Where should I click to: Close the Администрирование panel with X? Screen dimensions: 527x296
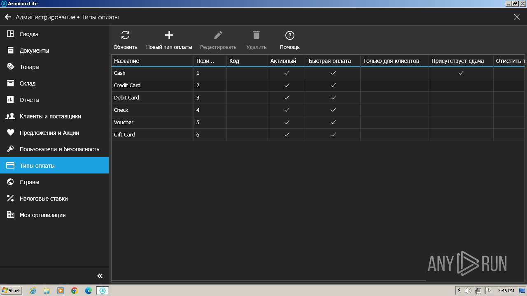pyautogui.click(x=517, y=17)
